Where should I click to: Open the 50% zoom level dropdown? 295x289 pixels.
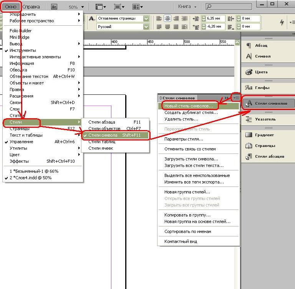pyautogui.click(x=83, y=7)
